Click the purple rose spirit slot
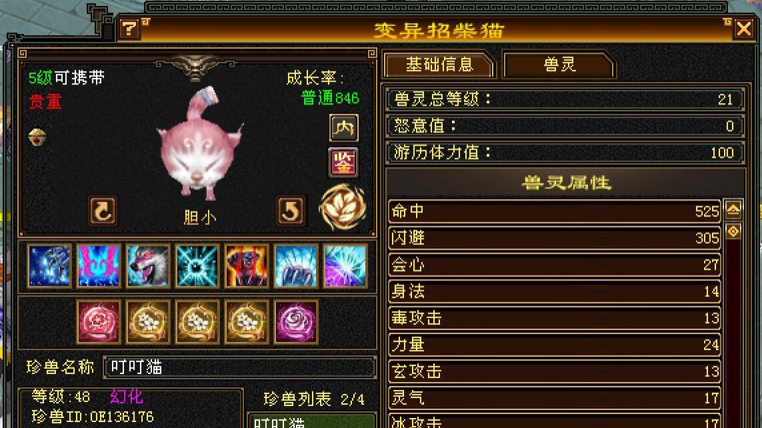Viewport: 762px width, 428px height. (x=295, y=321)
